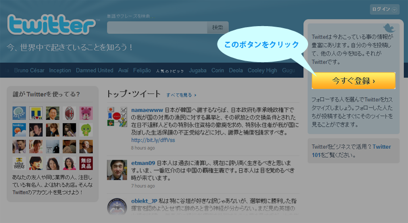Screen dimensions: 408x223
Task: Click the 8 hours ago timestamp
Action: [x=143, y=148]
